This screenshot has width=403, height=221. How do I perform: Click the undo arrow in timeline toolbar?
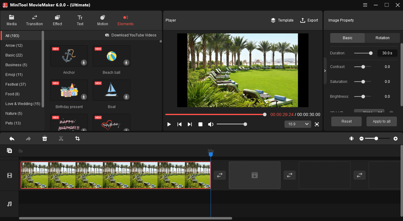click(x=12, y=139)
